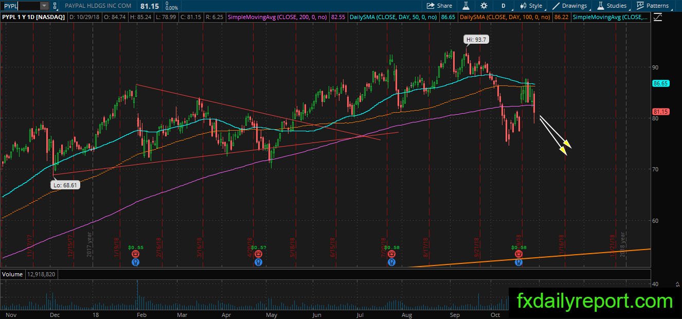Open the Studies menu
682x319 pixels.
click(x=612, y=6)
